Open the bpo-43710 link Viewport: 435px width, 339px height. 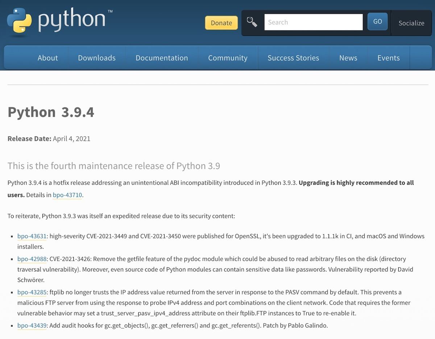[67, 195]
